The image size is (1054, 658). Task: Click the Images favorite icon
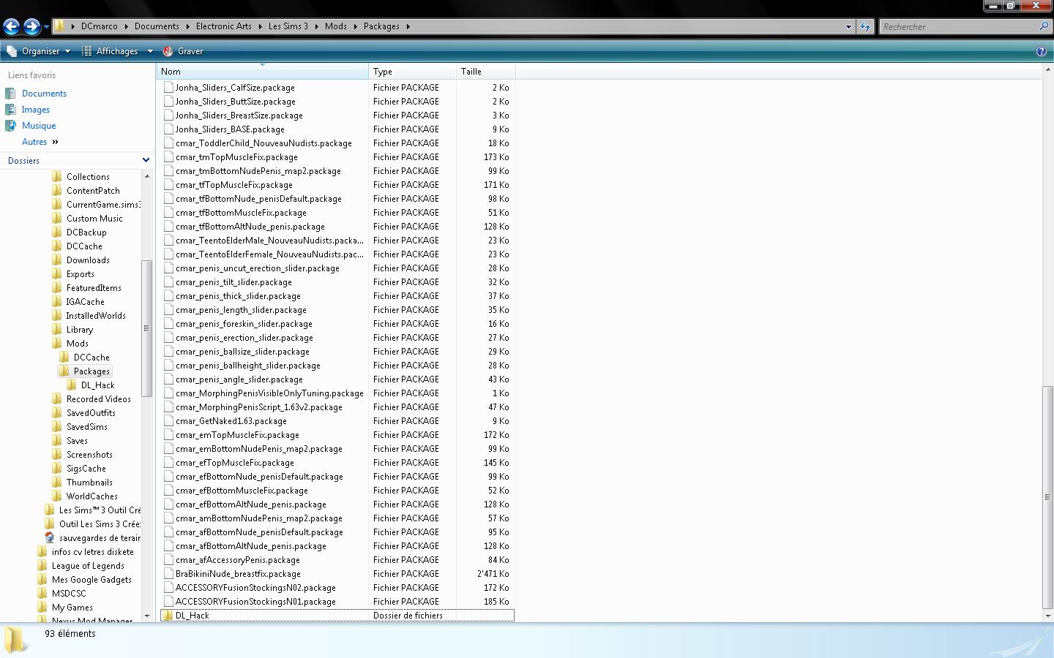click(10, 110)
